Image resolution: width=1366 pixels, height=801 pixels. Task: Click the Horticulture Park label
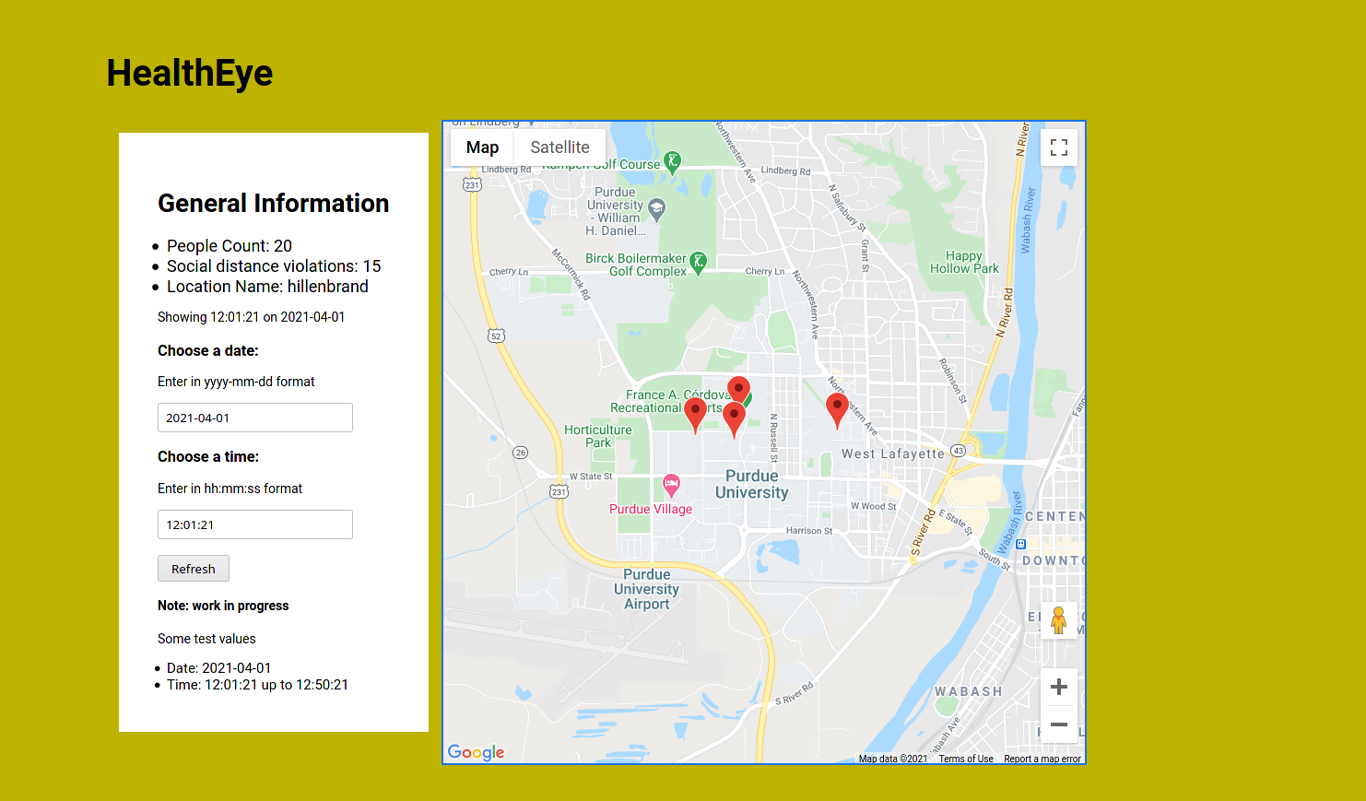pos(598,436)
